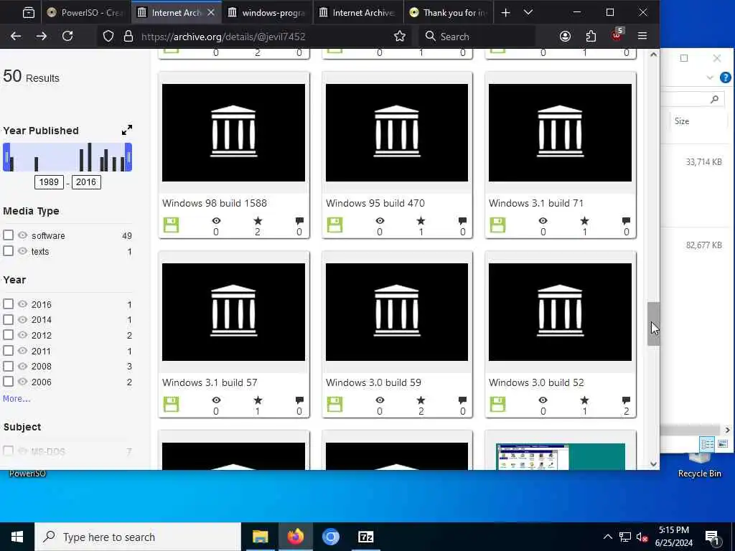Expand ribbon chevron in background window
This screenshot has width=735, height=551.
tap(710, 77)
